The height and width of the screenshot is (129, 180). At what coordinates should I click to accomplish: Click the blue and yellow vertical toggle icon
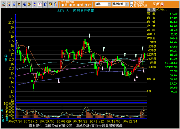(x=35, y=4)
